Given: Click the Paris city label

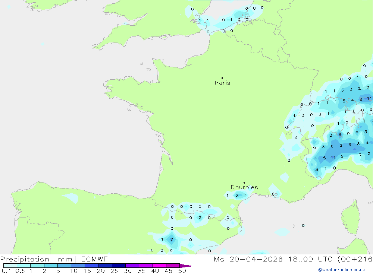Looking at the screenshot, I should click(222, 83).
